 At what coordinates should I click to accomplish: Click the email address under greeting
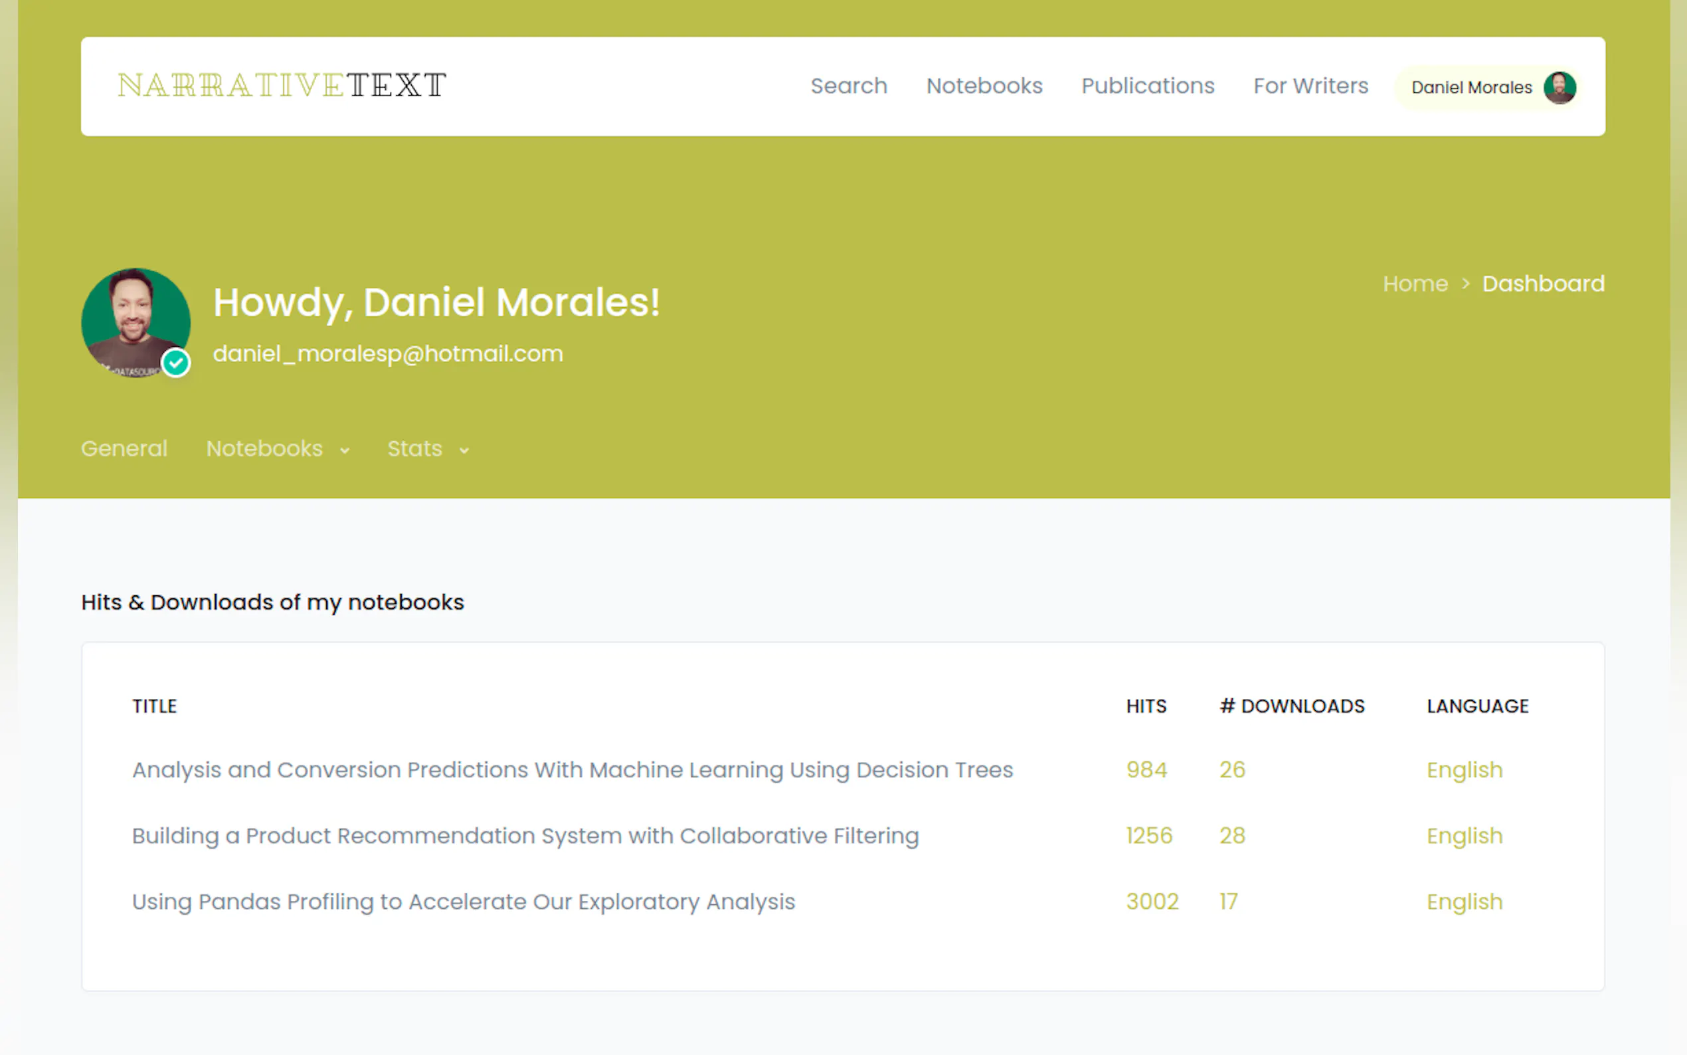388,353
